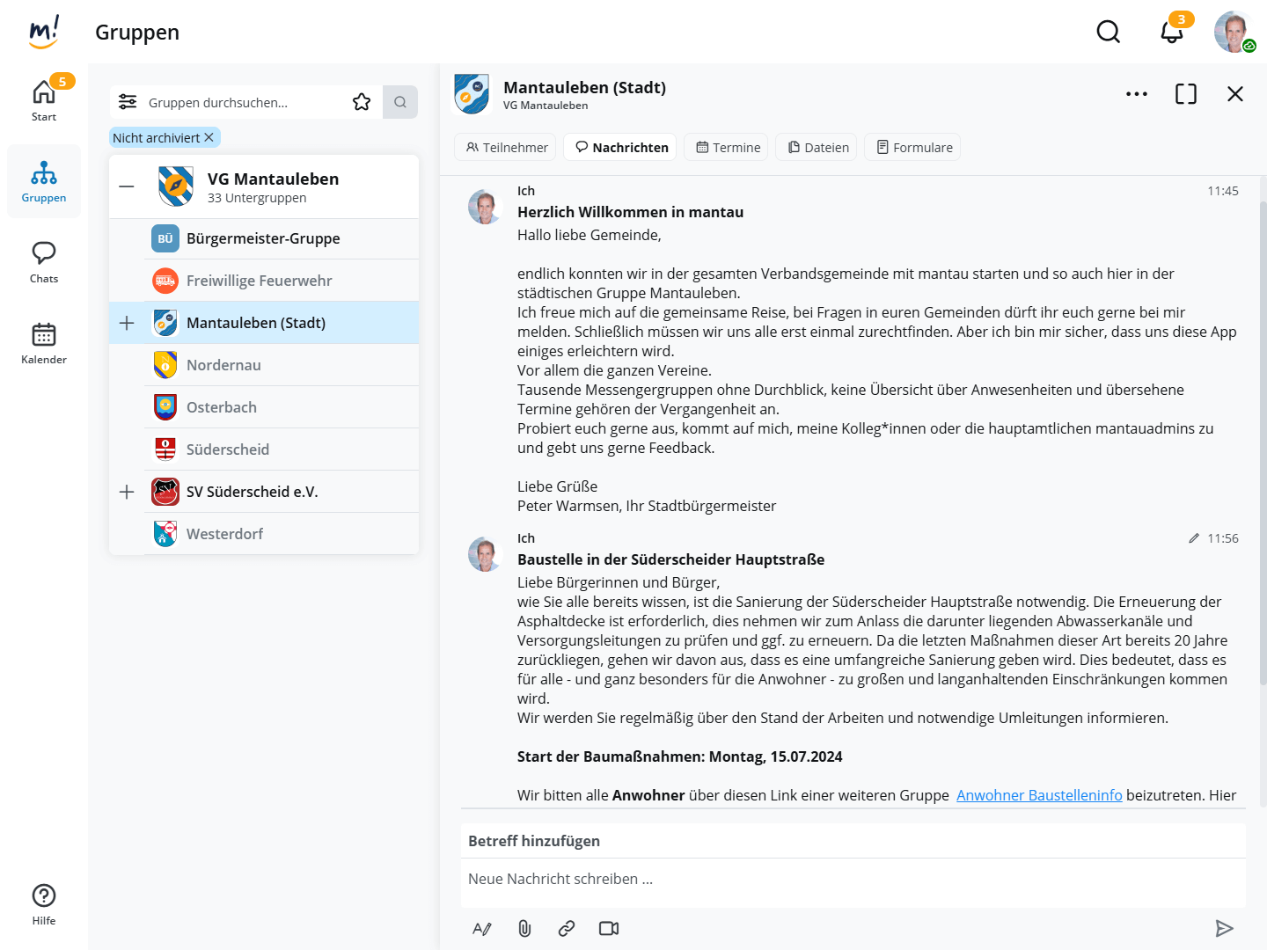Open the Termine tab
1267x950 pixels.
[728, 147]
